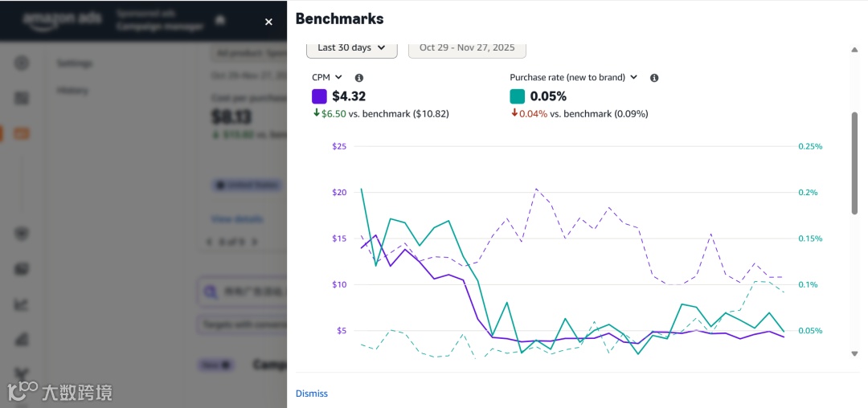Click the Oct 29 - Nov 27, 2025 date field
868x408 pixels.
[467, 47]
